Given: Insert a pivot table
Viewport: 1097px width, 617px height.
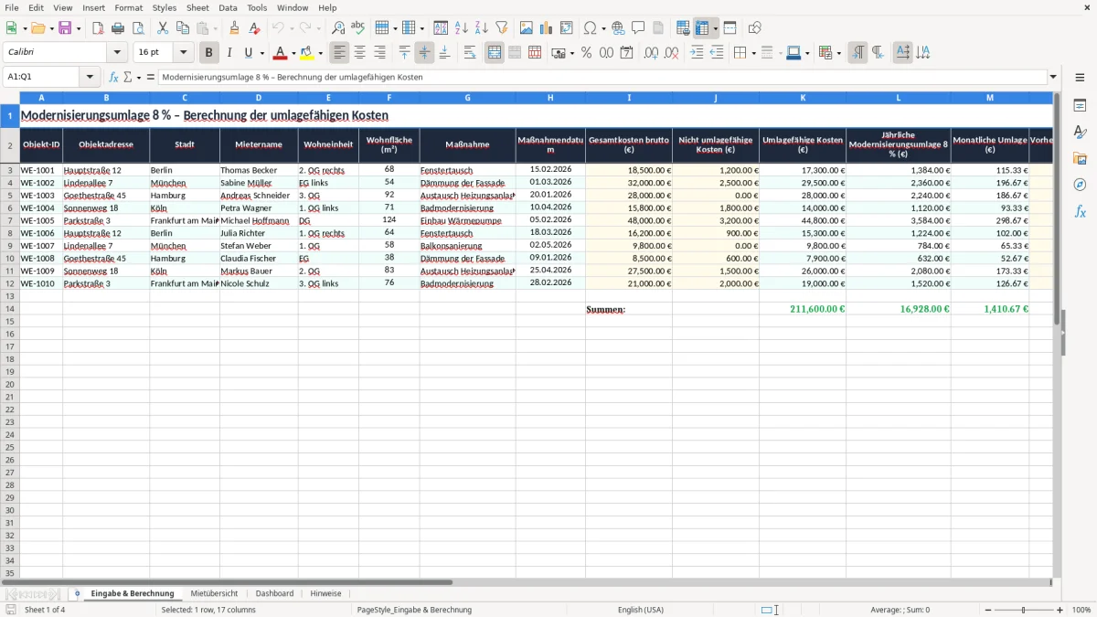Looking at the screenshot, I should (x=567, y=28).
